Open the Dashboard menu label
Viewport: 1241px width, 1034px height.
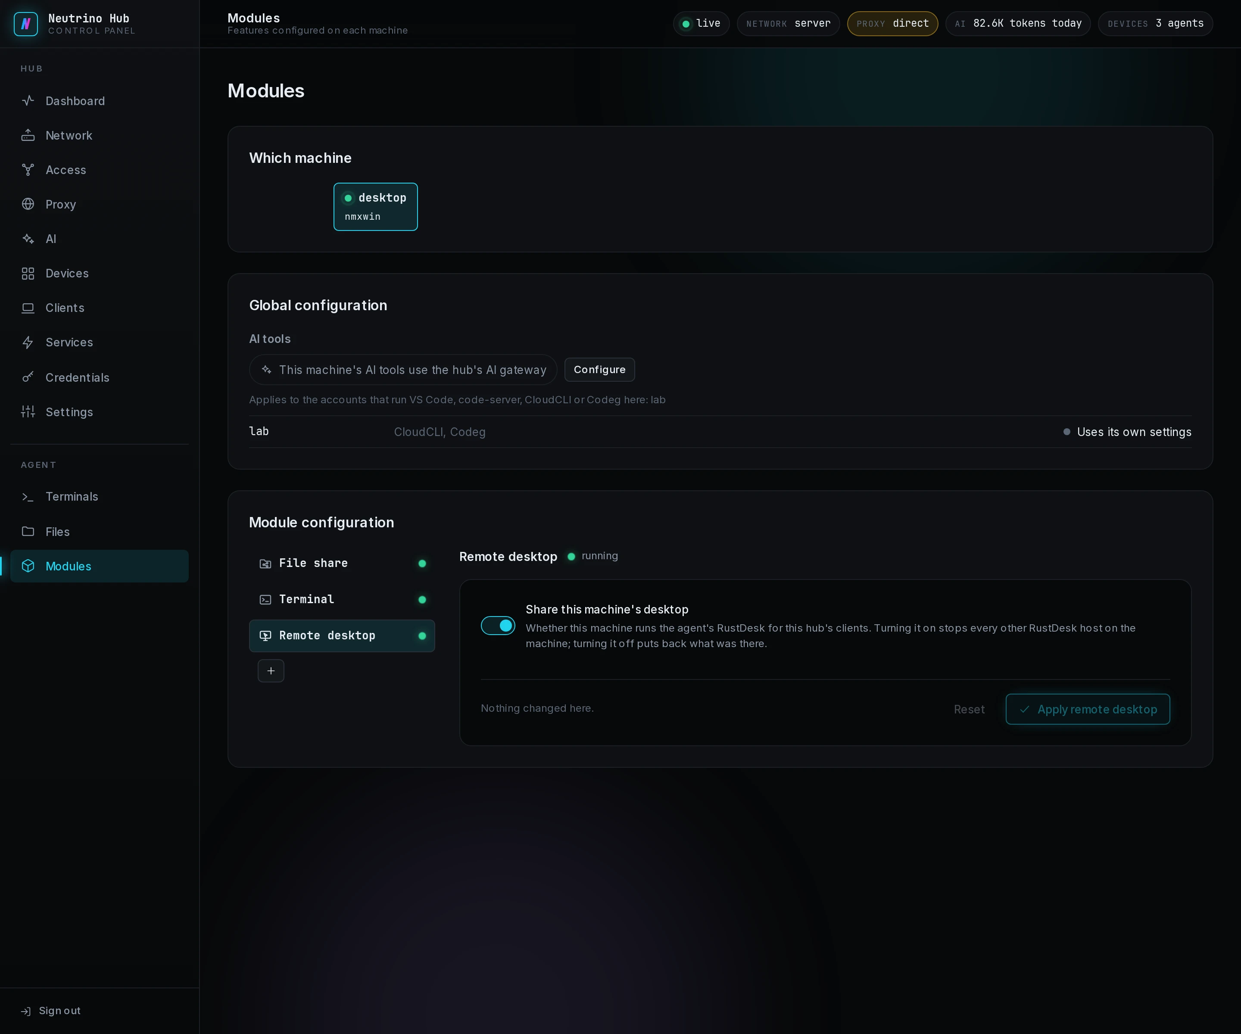coord(75,101)
